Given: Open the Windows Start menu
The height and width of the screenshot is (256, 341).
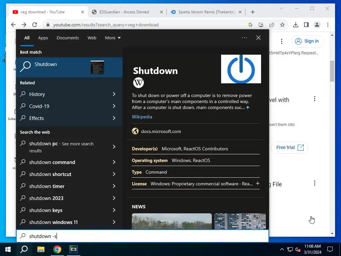Looking at the screenshot, I should click(x=8, y=249).
